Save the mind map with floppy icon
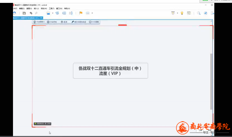Image resolution: width=232 pixels, height=137 pixels. pos(24,13)
